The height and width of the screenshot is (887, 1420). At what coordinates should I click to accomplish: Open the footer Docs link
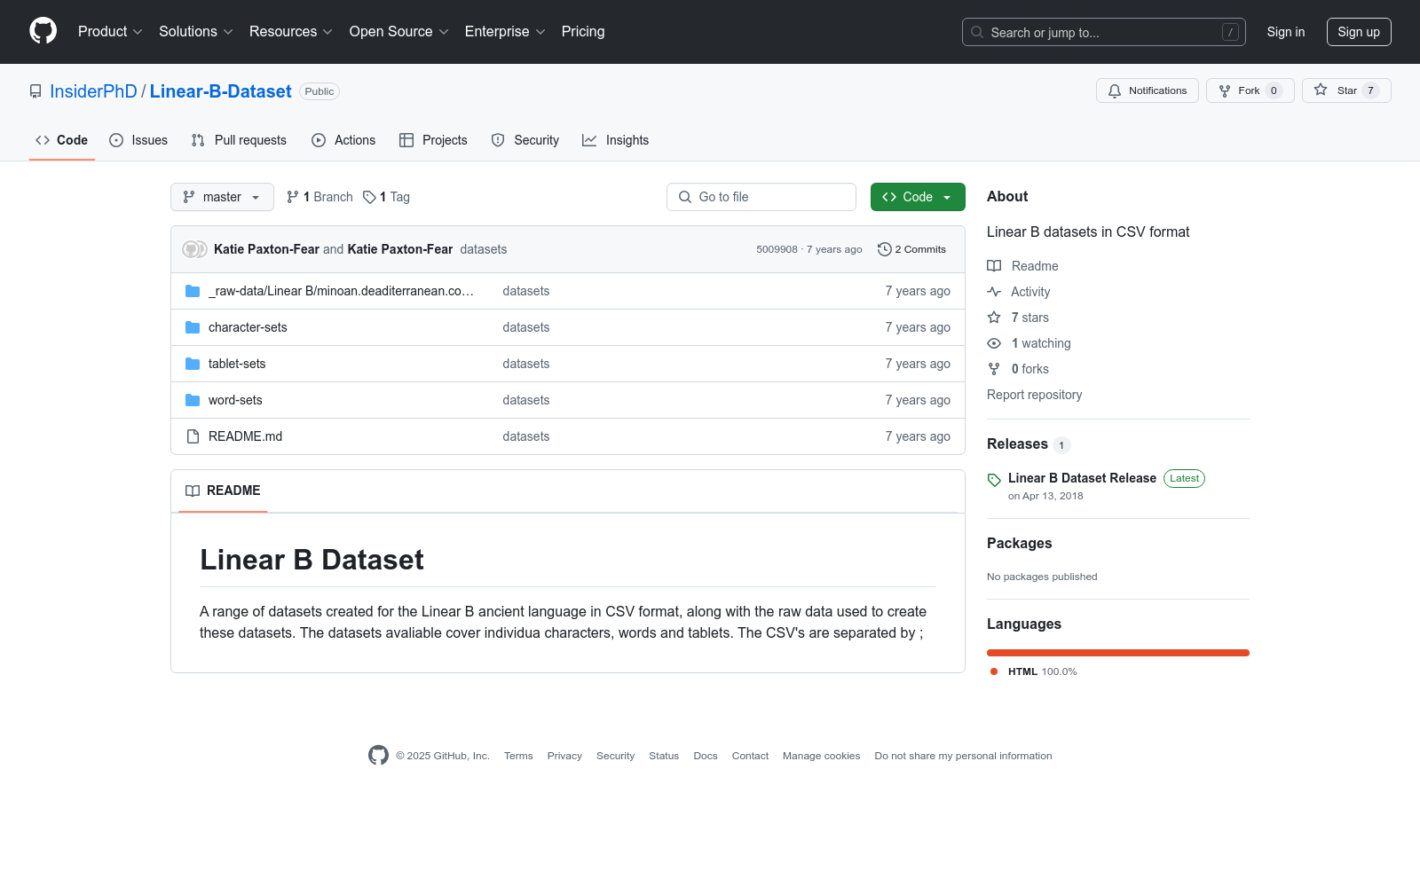[706, 756]
